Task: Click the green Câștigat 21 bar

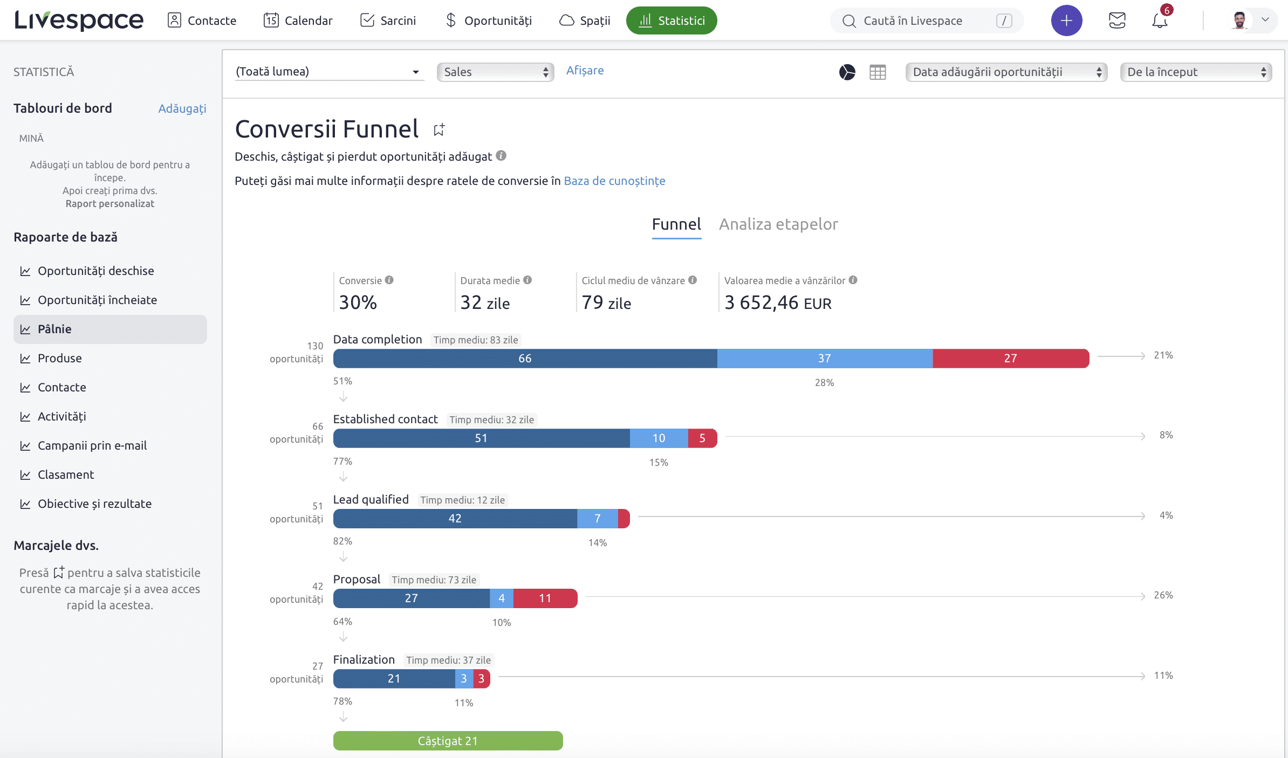Action: tap(448, 741)
